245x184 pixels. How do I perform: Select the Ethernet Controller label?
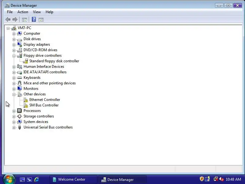45,100
